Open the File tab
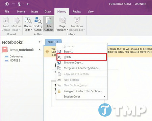This screenshot has height=121, width=152. point(7,12)
